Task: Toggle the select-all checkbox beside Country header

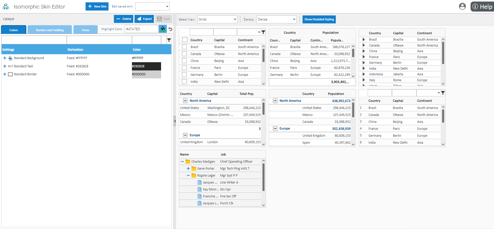Action: 185,40
